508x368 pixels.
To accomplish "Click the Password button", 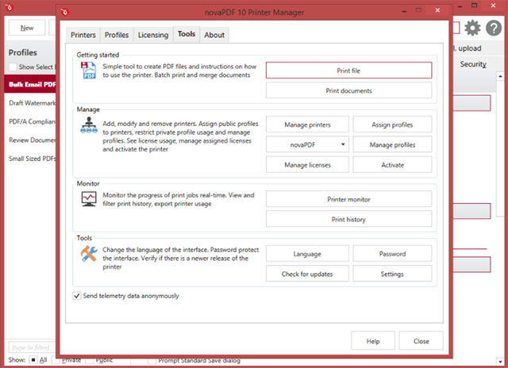I will [392, 254].
